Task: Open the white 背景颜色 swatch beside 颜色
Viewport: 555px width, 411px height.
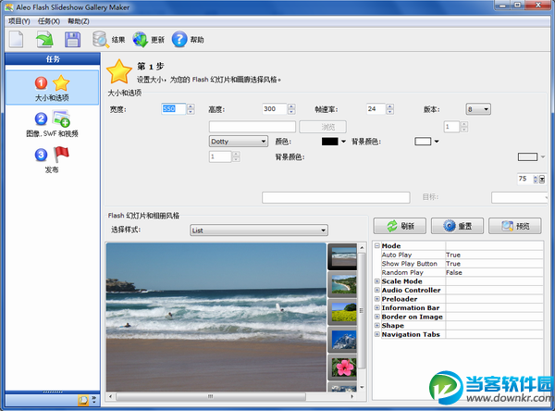Action: click(x=426, y=142)
